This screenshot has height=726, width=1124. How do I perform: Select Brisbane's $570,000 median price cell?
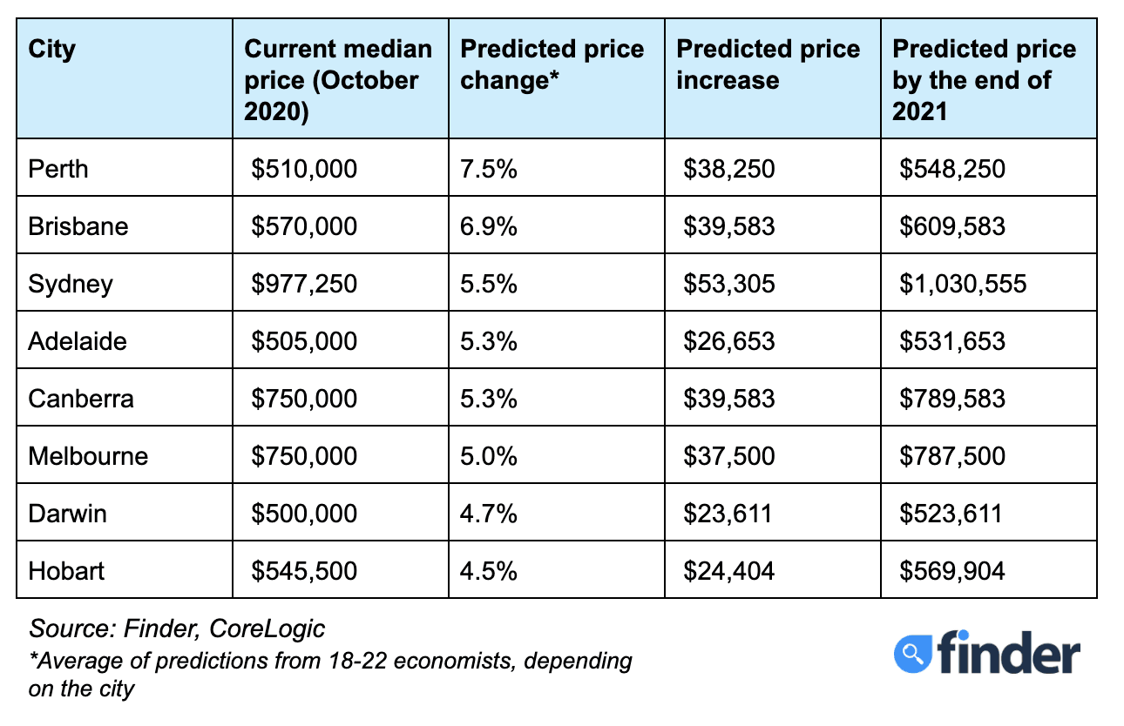click(x=304, y=226)
